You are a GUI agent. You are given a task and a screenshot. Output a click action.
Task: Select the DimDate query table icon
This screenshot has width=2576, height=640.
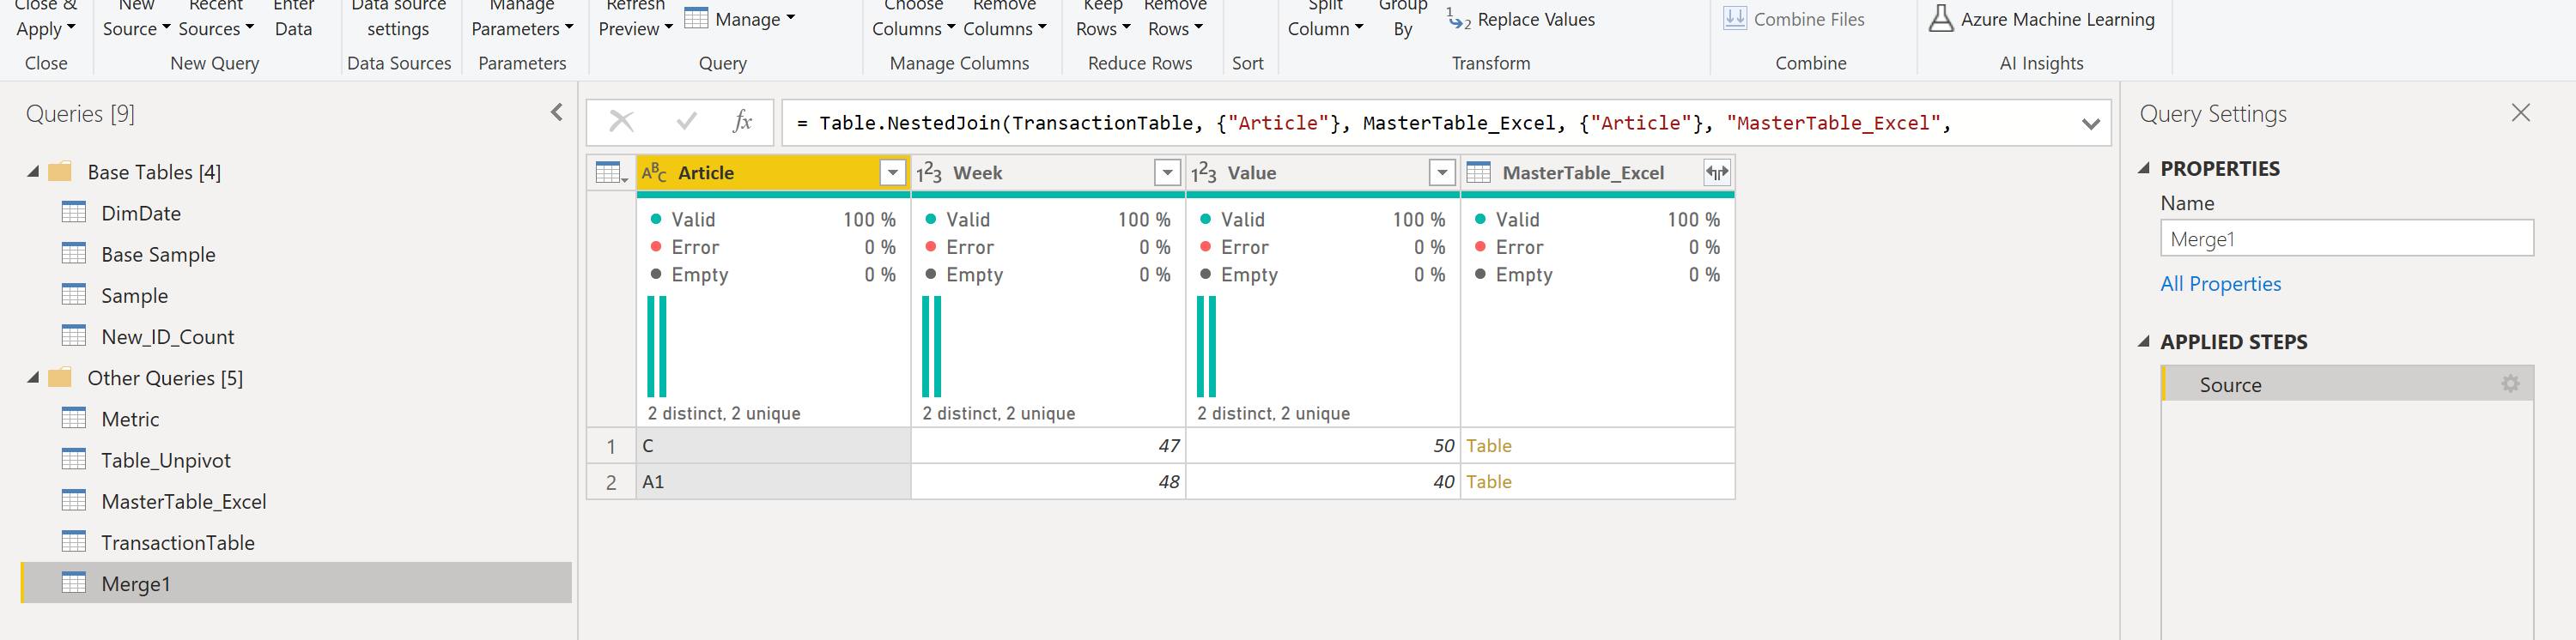pos(74,212)
